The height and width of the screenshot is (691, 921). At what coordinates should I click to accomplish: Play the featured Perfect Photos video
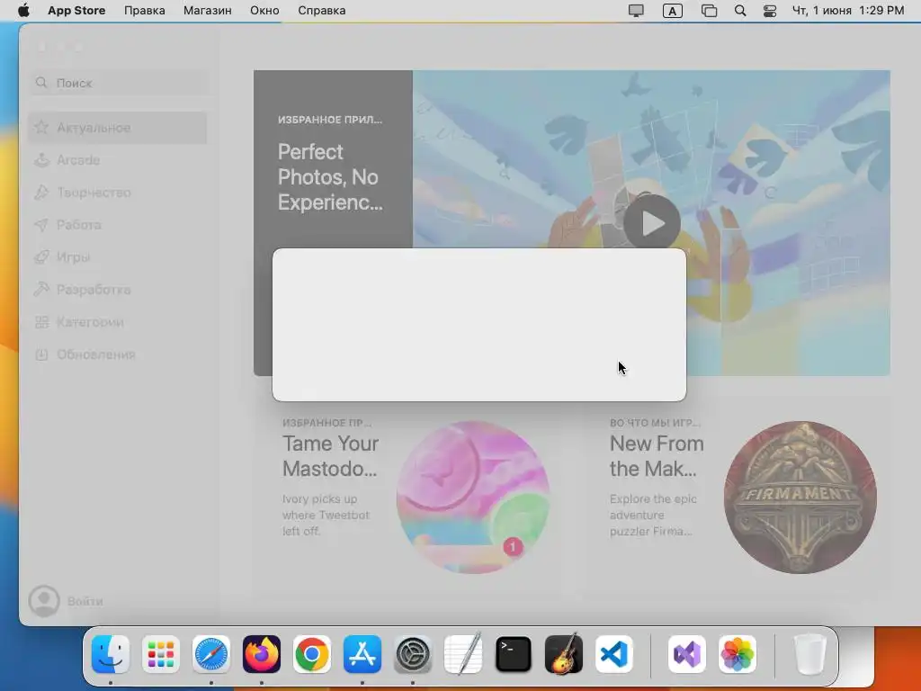[x=652, y=223]
